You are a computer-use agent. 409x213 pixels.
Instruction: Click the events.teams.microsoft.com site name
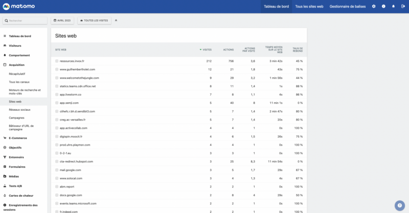tap(78, 203)
